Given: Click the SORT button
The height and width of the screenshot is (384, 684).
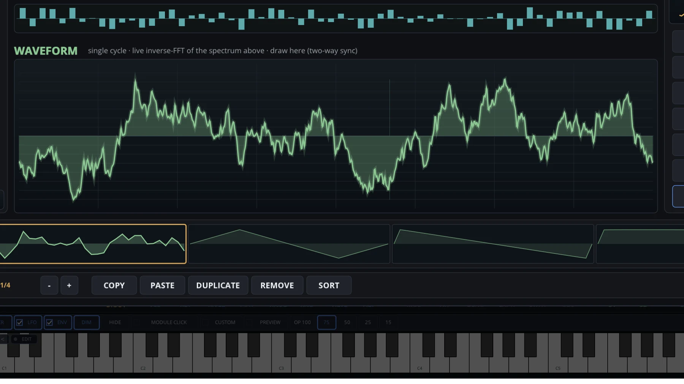Looking at the screenshot, I should click(329, 285).
